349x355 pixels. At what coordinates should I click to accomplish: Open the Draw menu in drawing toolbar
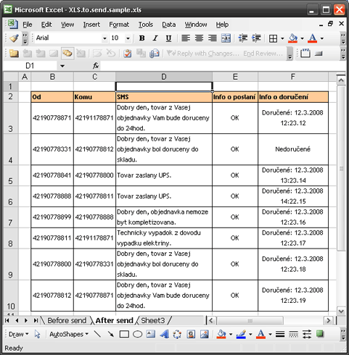pyautogui.click(x=18, y=334)
